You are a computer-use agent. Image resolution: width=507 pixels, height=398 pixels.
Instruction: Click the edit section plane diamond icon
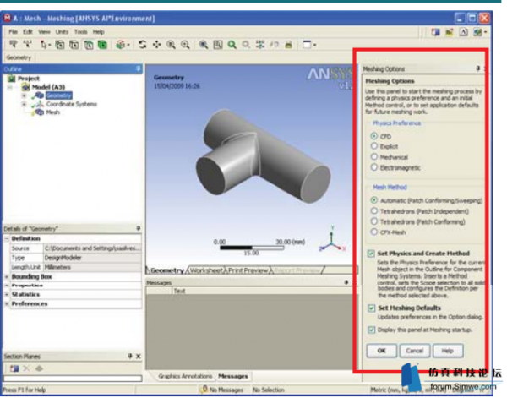[39, 368]
